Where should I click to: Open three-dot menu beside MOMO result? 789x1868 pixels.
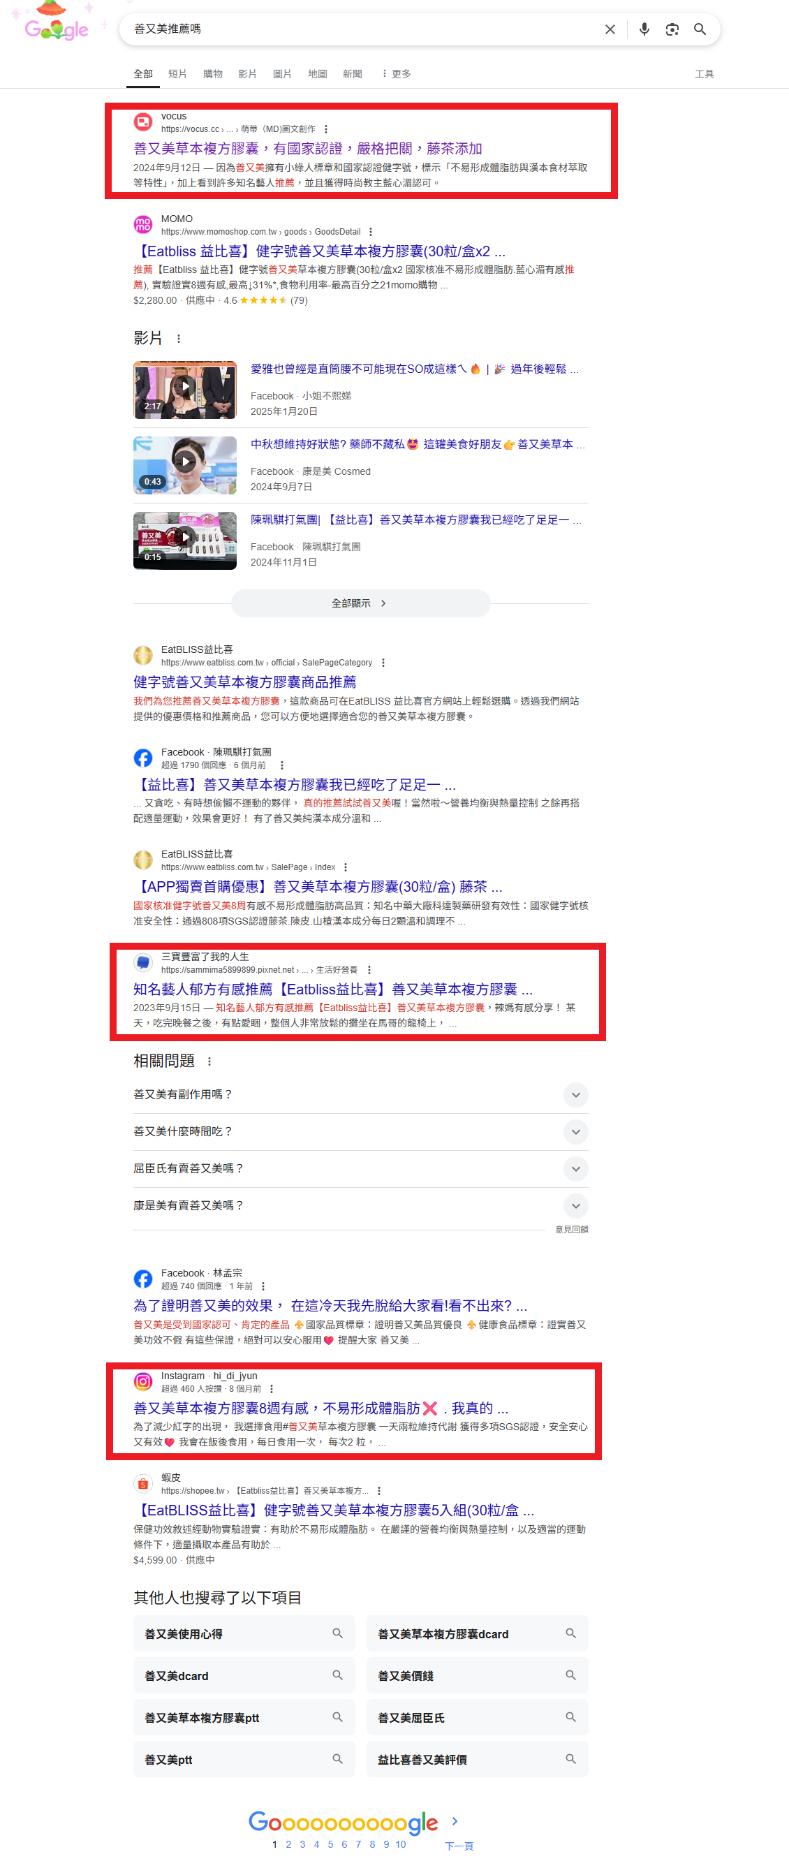tap(371, 232)
